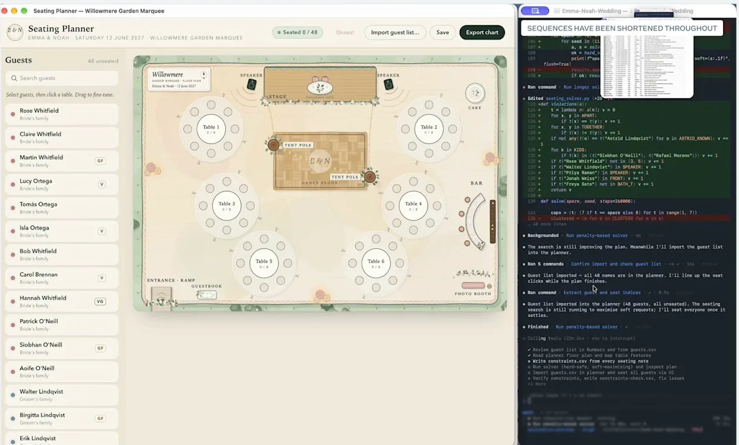Click 'Extract guest and seat indices' in terminal
This screenshot has width=739, height=445.
click(601, 292)
